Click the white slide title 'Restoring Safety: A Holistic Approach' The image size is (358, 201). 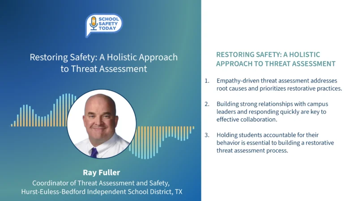pyautogui.click(x=104, y=57)
